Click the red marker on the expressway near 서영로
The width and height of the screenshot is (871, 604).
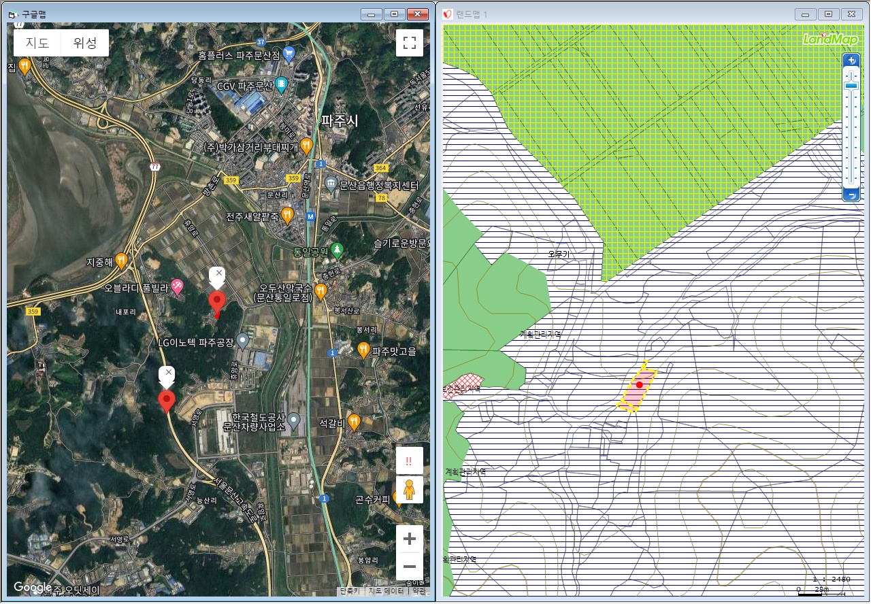pyautogui.click(x=167, y=401)
